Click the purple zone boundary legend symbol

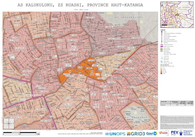tap(162, 46)
